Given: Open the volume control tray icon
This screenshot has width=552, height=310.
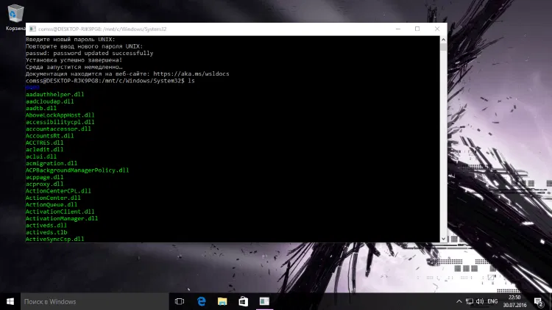Looking at the screenshot, I should coord(479,302).
